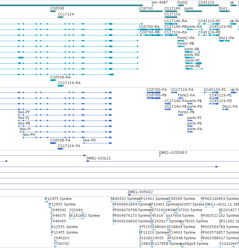
Task: Select the porin-PA protein label
Action: [195, 129]
